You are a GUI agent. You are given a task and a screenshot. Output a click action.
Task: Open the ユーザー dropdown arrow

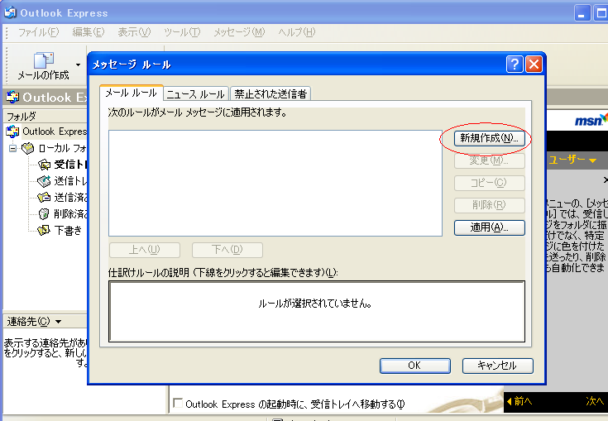tap(592, 160)
